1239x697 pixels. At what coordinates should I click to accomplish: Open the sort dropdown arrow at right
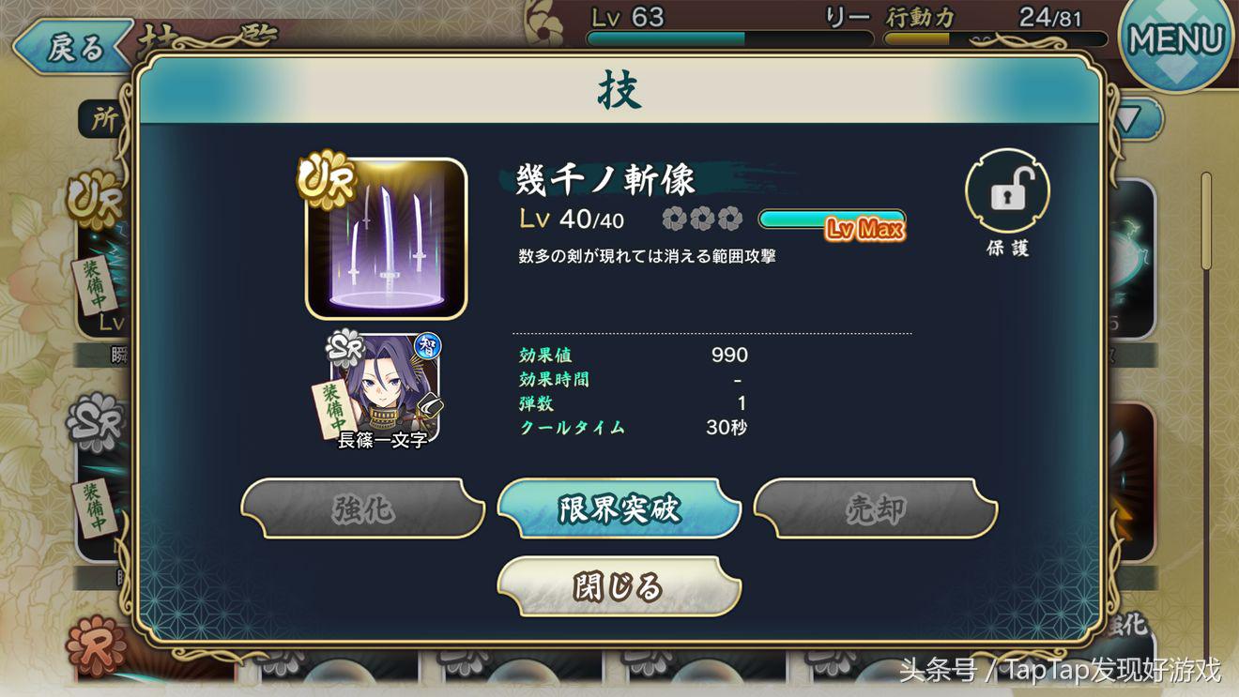(x=1129, y=117)
